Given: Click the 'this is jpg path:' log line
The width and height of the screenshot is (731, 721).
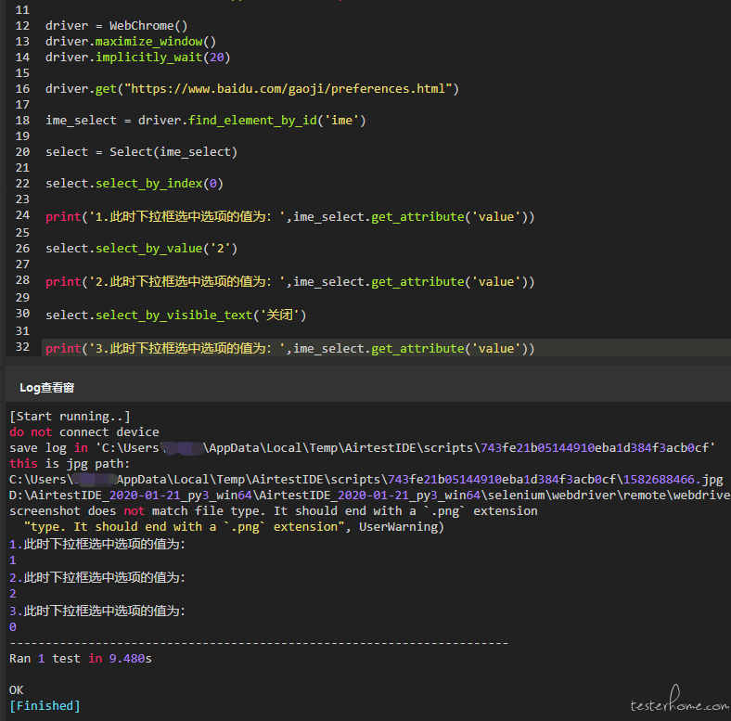Looking at the screenshot, I should coord(70,464).
